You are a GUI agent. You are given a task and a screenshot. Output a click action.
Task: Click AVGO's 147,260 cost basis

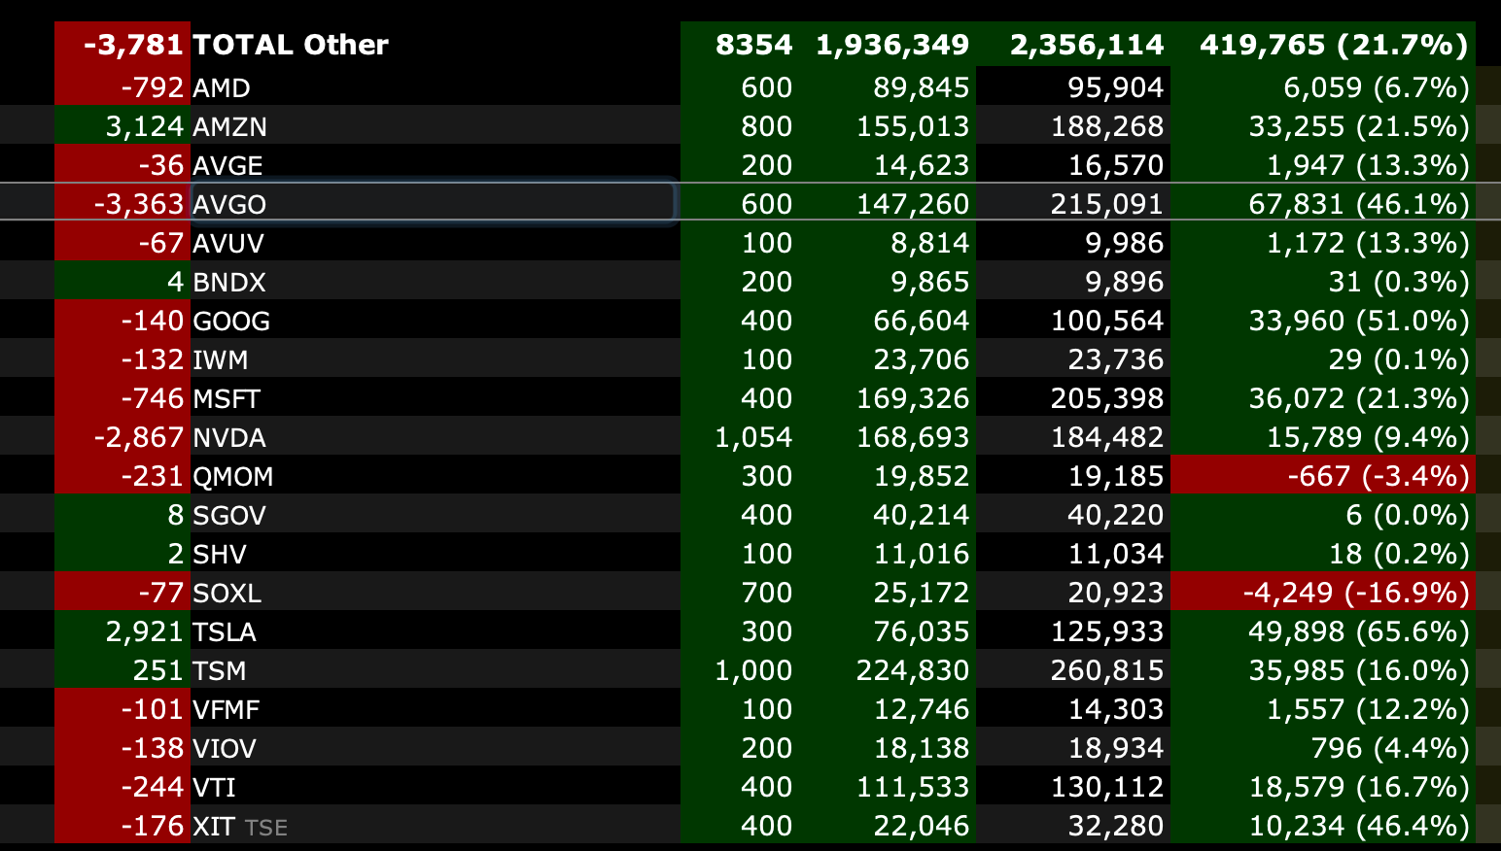(x=913, y=204)
